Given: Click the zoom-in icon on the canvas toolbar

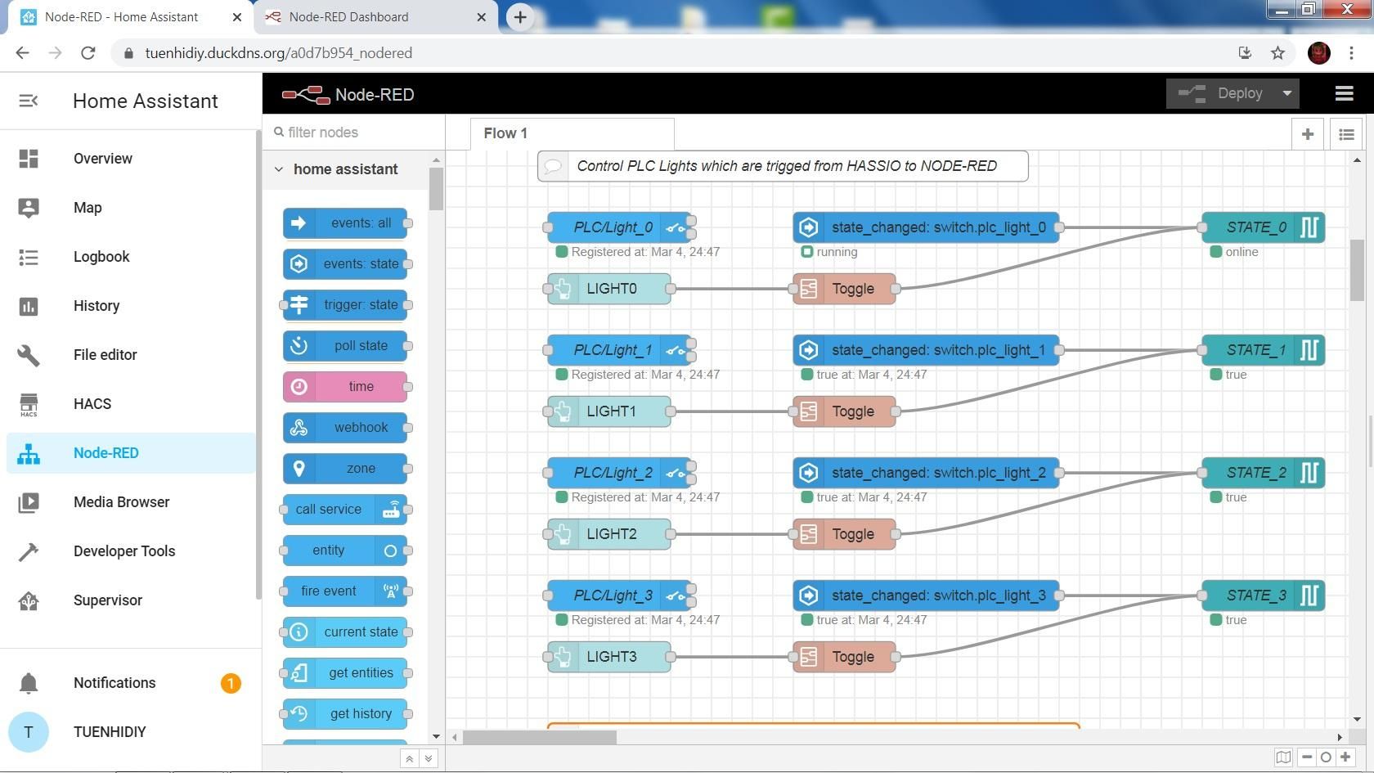Looking at the screenshot, I should [1345, 757].
